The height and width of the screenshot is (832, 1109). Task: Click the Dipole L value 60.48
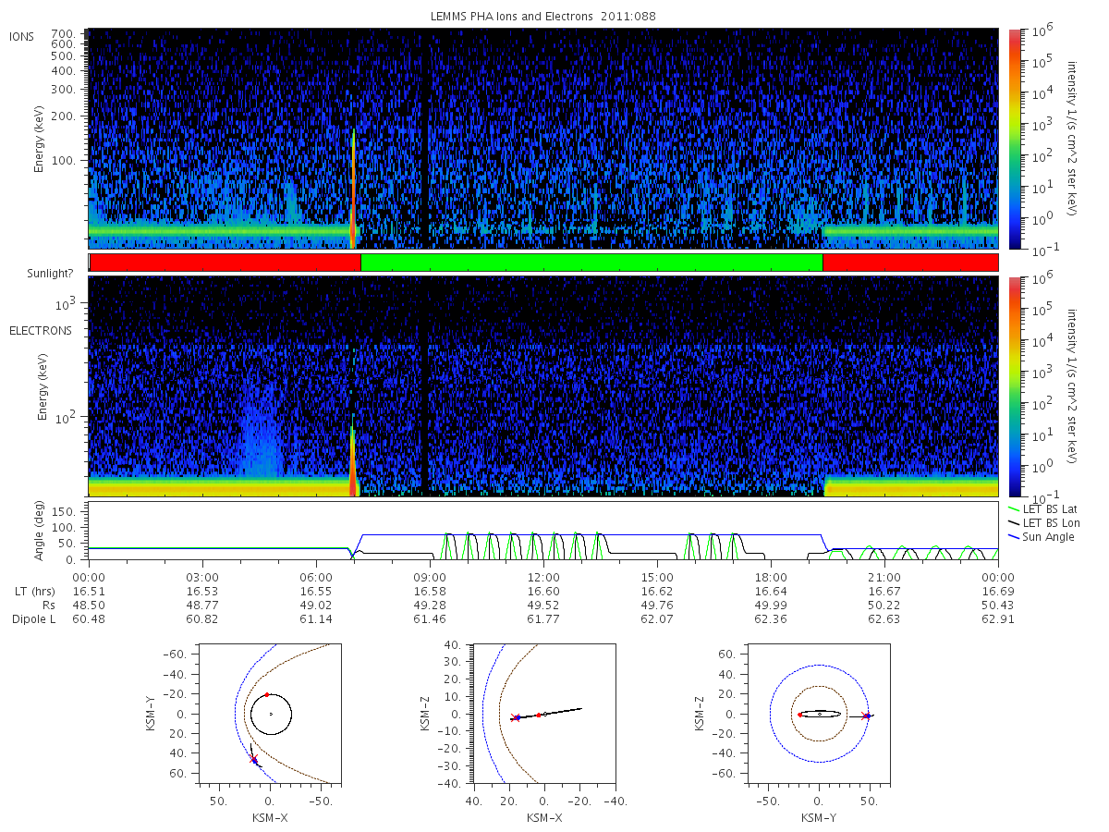coord(90,619)
